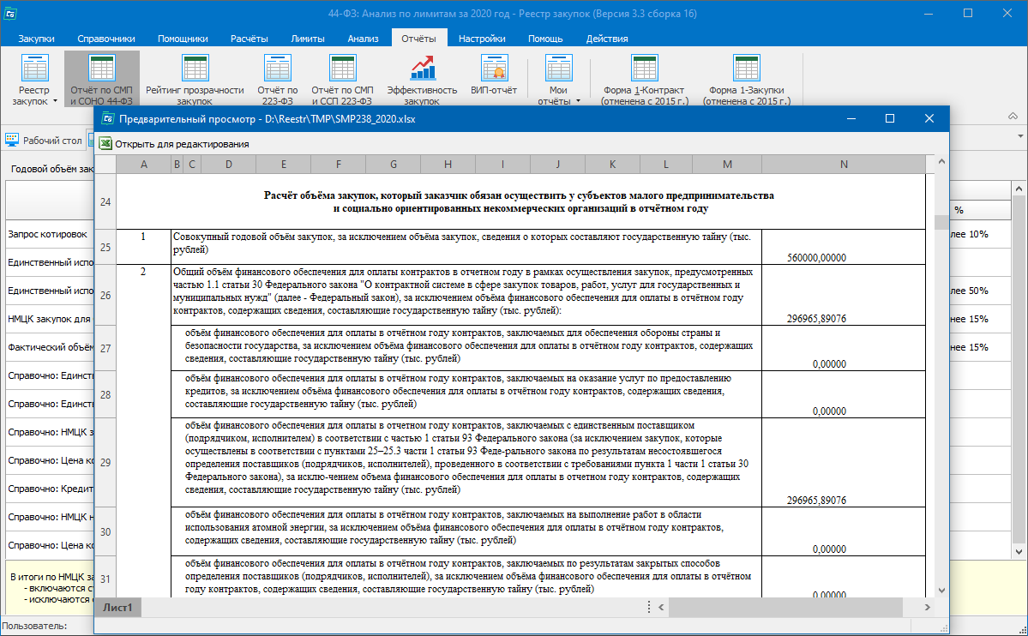Open the Реестр закупок report icon

pyautogui.click(x=34, y=69)
